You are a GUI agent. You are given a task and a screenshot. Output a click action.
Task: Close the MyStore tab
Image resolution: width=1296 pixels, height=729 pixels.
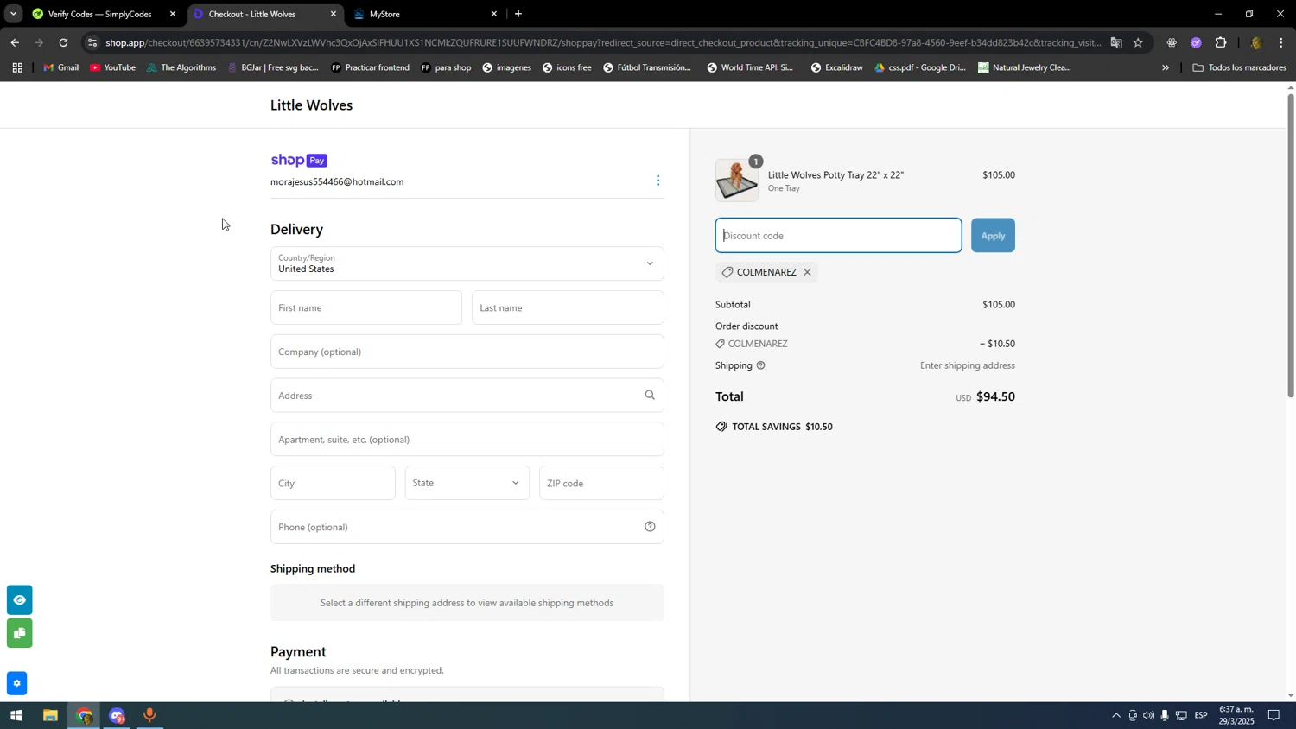pyautogui.click(x=494, y=14)
